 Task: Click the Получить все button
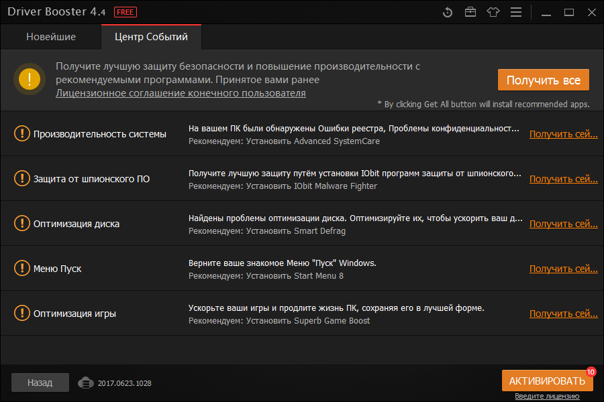(543, 80)
